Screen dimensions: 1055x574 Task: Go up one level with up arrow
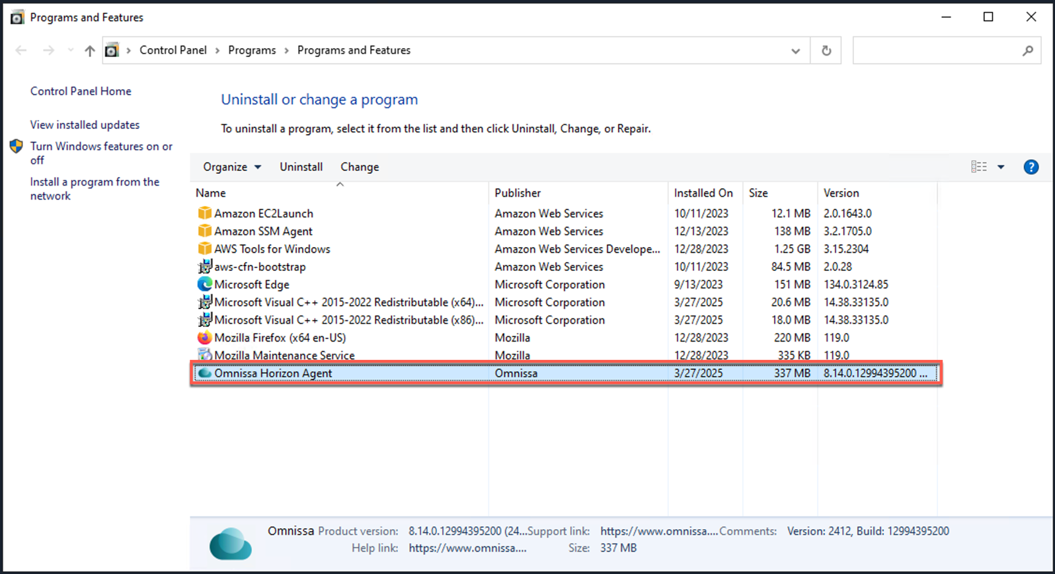[x=90, y=50]
